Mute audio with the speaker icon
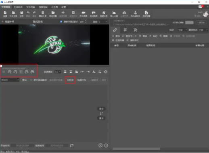 click(x=105, y=72)
